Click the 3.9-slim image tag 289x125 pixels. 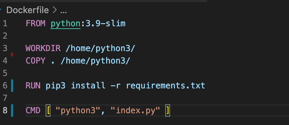[106, 23]
